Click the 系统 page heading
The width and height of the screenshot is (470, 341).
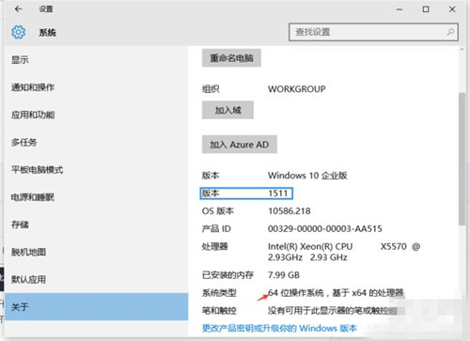(x=48, y=32)
